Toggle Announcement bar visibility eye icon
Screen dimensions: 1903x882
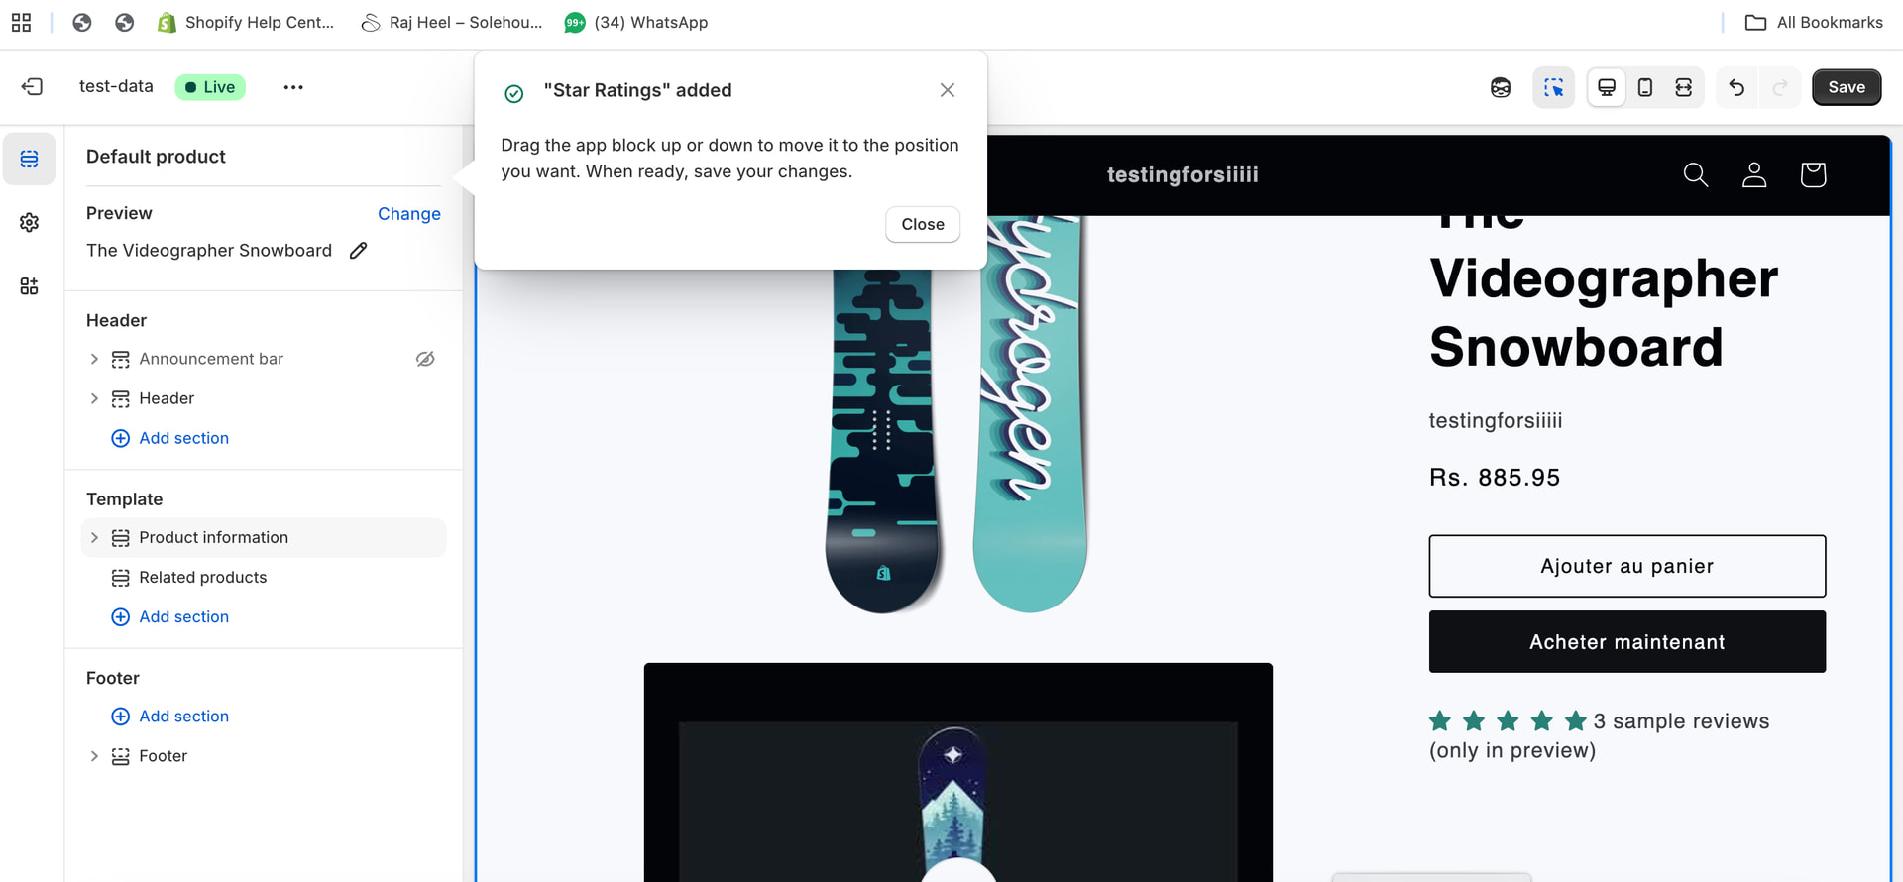[x=425, y=359]
